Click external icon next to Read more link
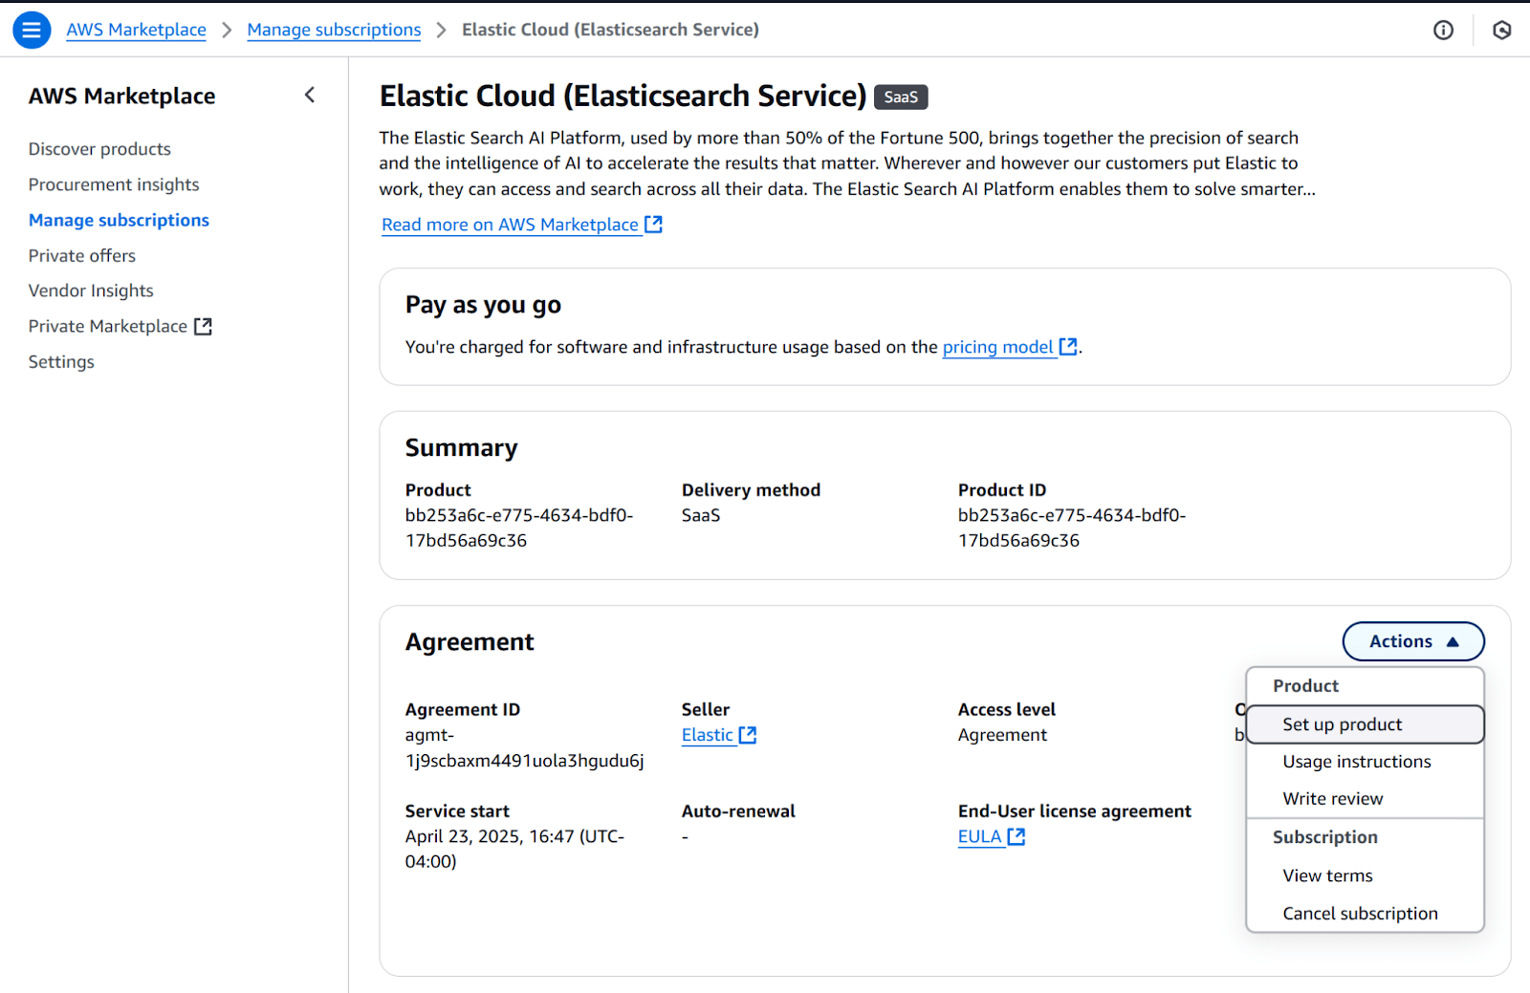Image resolution: width=1530 pixels, height=993 pixels. (x=654, y=225)
